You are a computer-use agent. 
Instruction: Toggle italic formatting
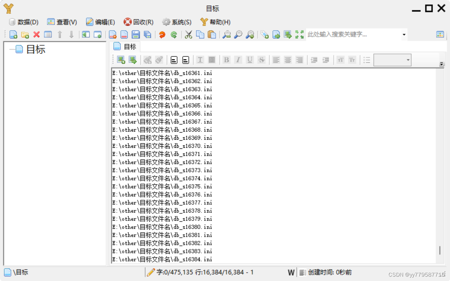(238, 60)
